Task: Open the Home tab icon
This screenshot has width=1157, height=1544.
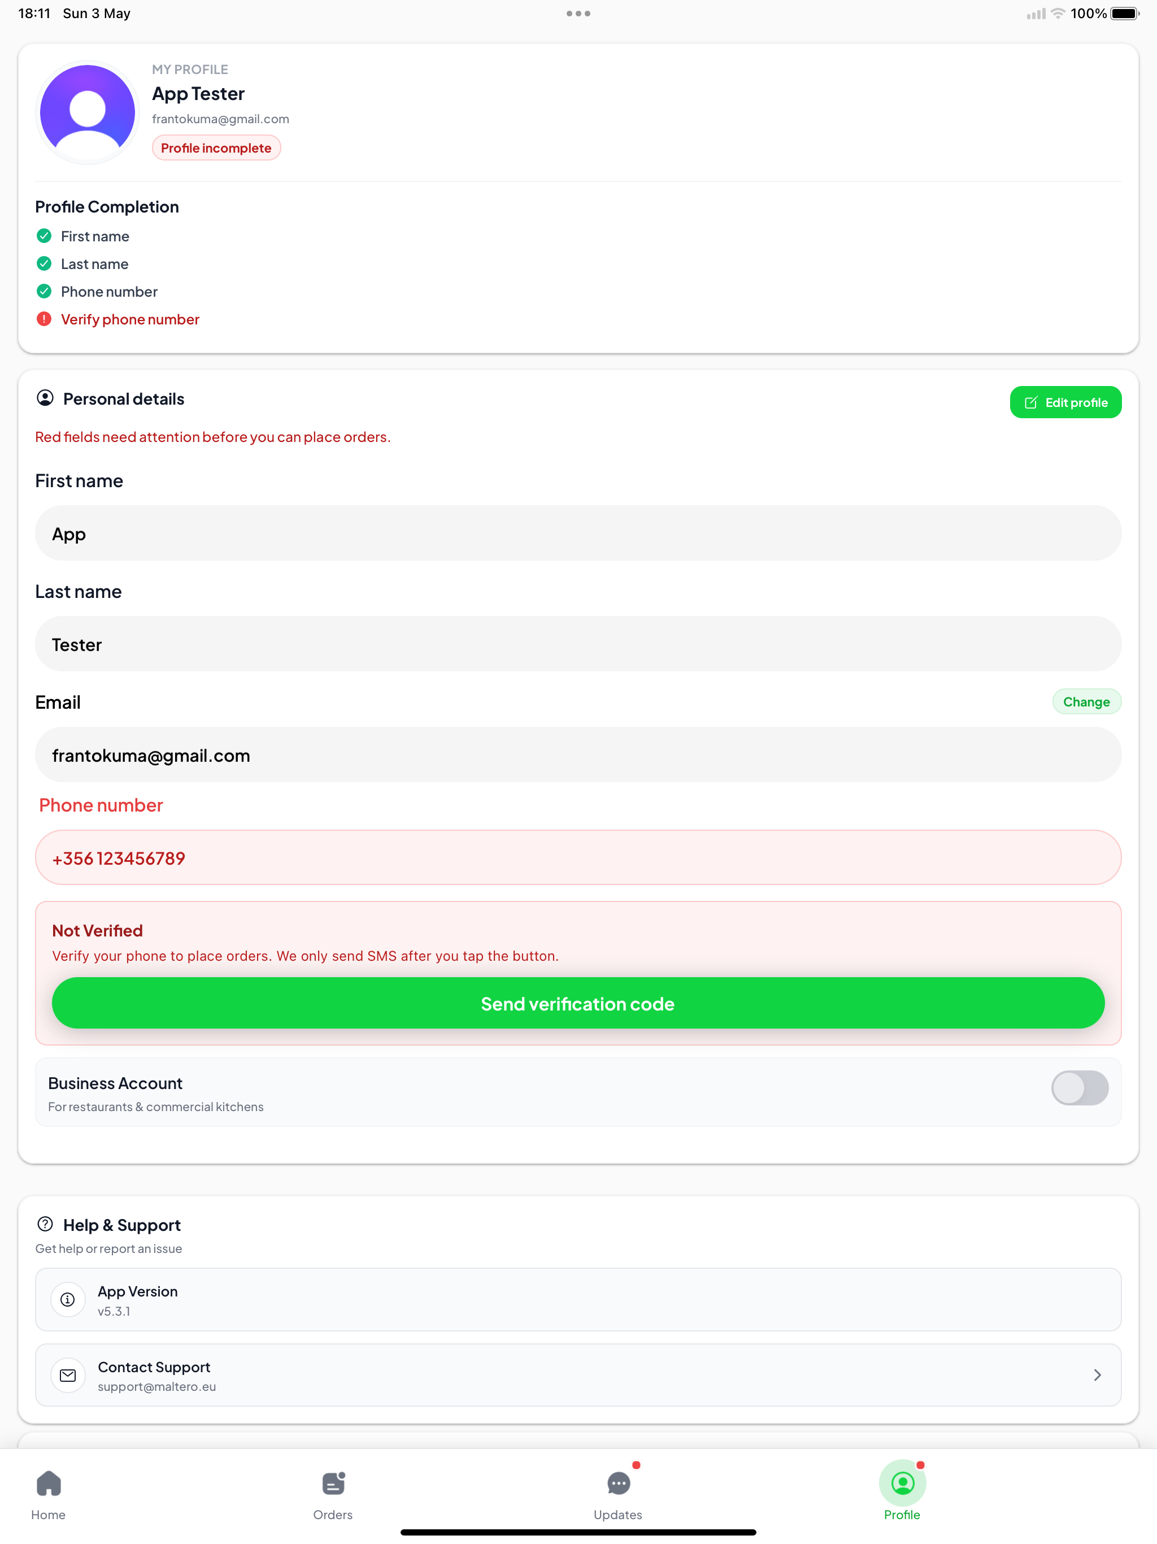Action: tap(49, 1484)
